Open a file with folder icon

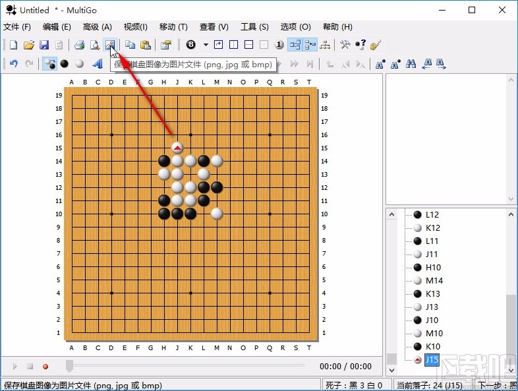[29, 45]
